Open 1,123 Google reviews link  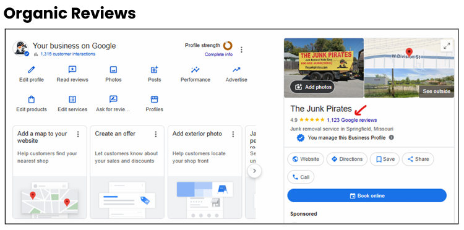[352, 120]
